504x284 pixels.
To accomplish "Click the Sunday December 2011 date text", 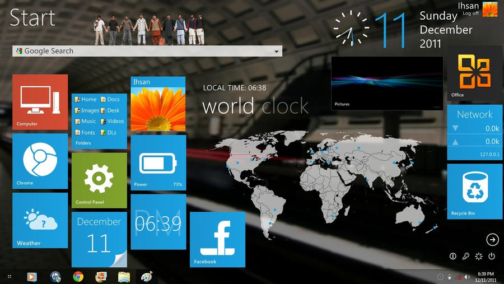I will coord(446,30).
